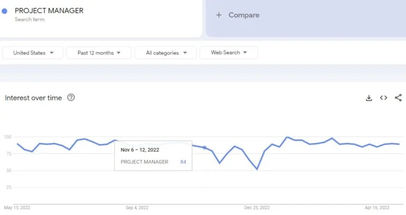Click the May 15, 2022 axis label
Image resolution: width=406 pixels, height=215 pixels.
[17, 207]
